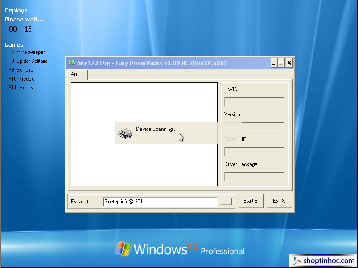Click the Start(S) button
358x268 pixels.
tap(251, 201)
